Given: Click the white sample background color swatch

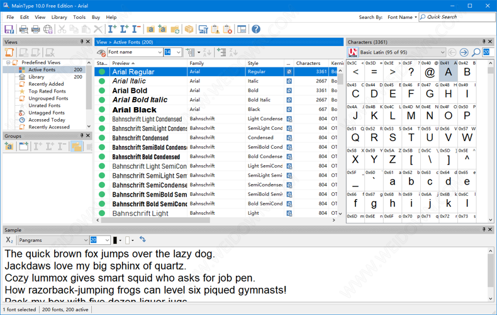Looking at the screenshot, I should click(x=128, y=241).
